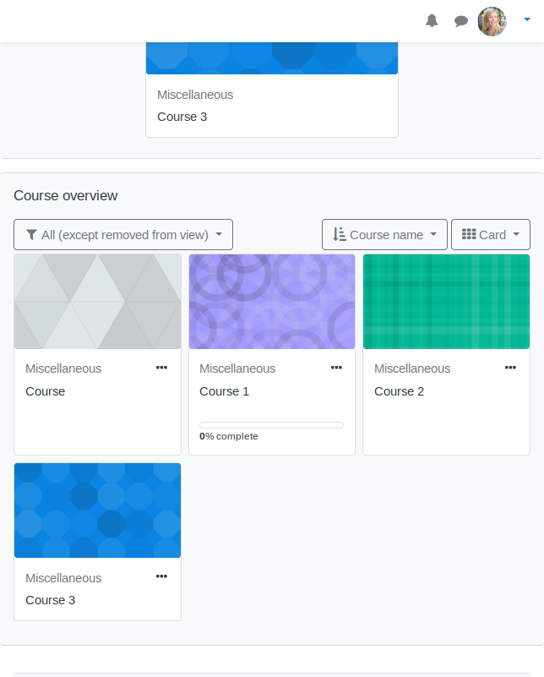The width and height of the screenshot is (544, 677).
Task: Open the 'Course' link in Course overview
Action: 46,391
